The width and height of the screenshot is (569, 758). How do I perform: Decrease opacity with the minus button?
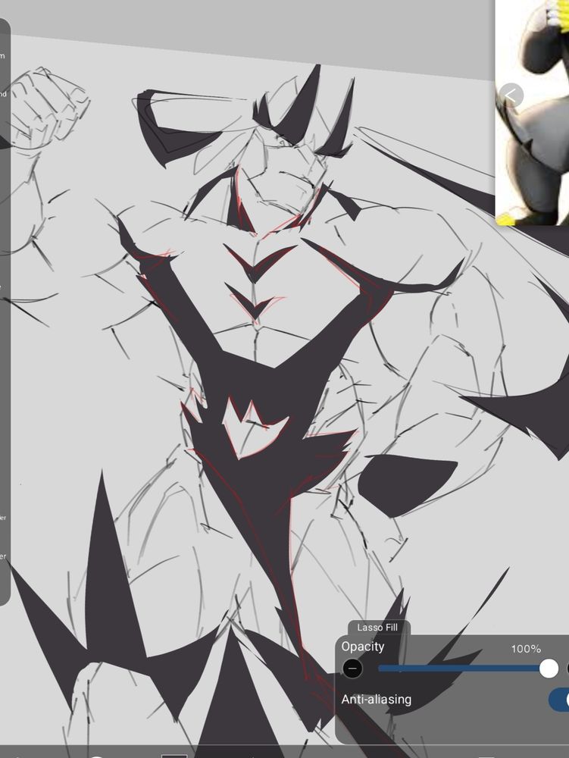tap(352, 669)
